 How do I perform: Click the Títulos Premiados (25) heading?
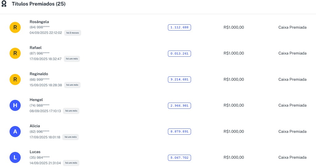click(39, 4)
